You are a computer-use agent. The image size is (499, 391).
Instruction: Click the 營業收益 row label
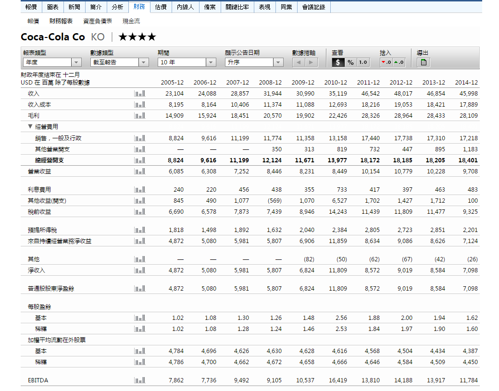39,171
